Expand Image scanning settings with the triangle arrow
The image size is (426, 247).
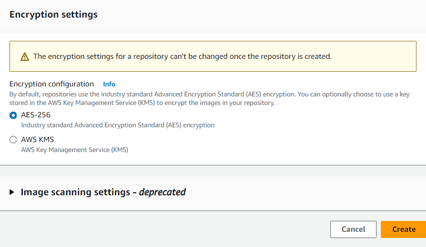[12, 192]
